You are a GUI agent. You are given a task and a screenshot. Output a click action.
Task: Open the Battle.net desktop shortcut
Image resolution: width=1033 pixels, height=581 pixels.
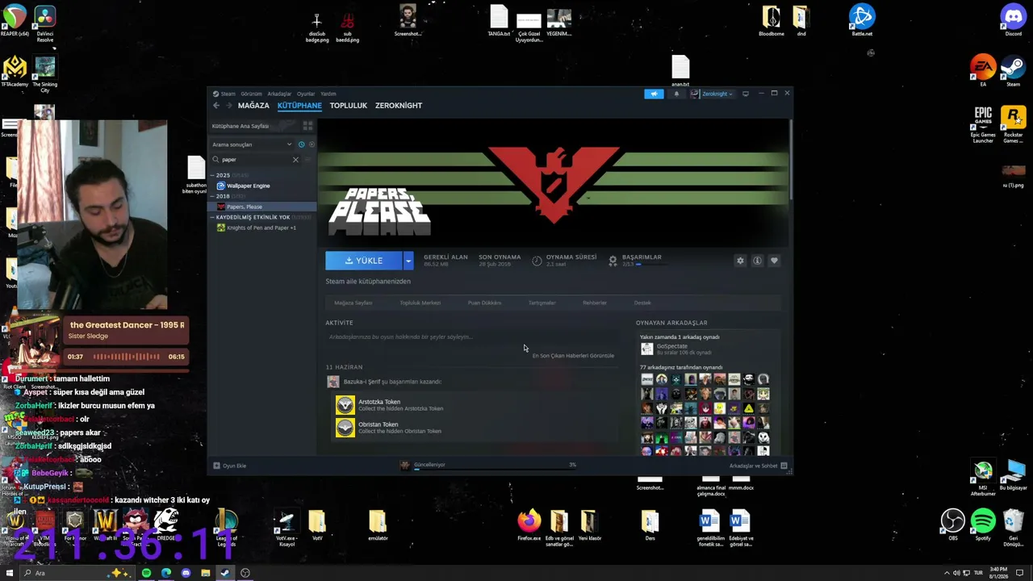862,21
